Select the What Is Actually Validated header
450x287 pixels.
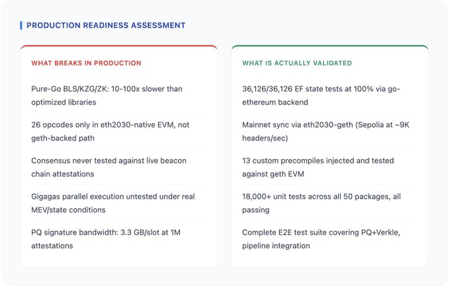coord(296,63)
